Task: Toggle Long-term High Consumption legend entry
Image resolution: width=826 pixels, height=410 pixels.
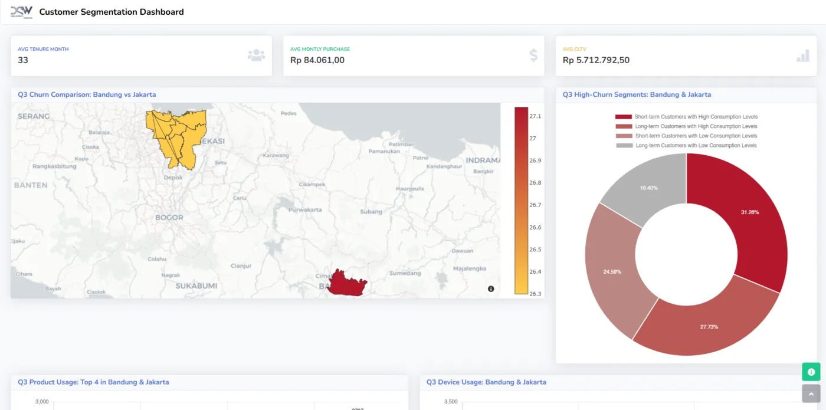Action: pyautogui.click(x=686, y=126)
